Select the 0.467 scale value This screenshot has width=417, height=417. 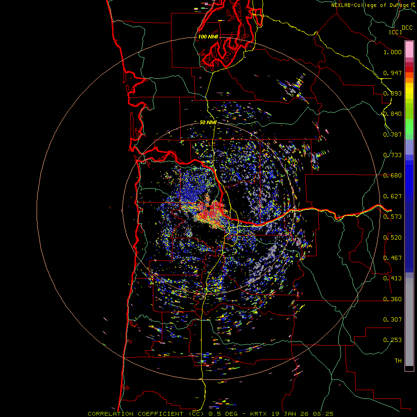tap(392, 258)
